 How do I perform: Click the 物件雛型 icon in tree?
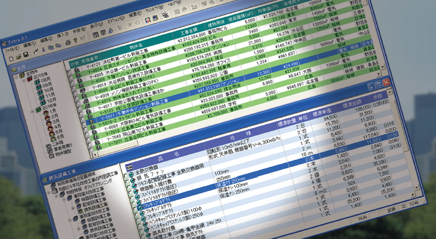point(51,156)
